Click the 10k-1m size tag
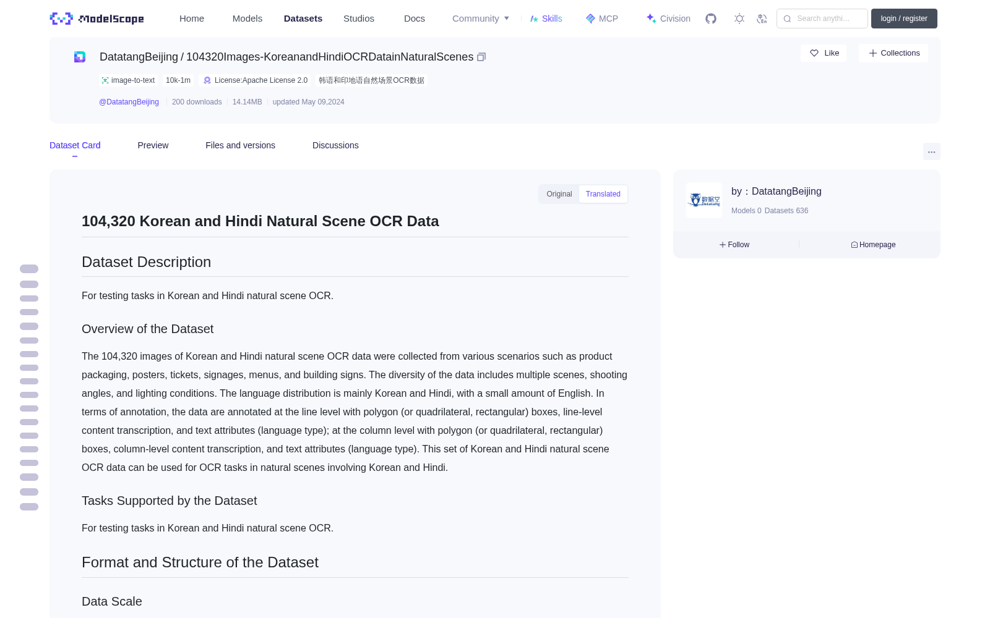Screen dimensions: 990x618 178,80
